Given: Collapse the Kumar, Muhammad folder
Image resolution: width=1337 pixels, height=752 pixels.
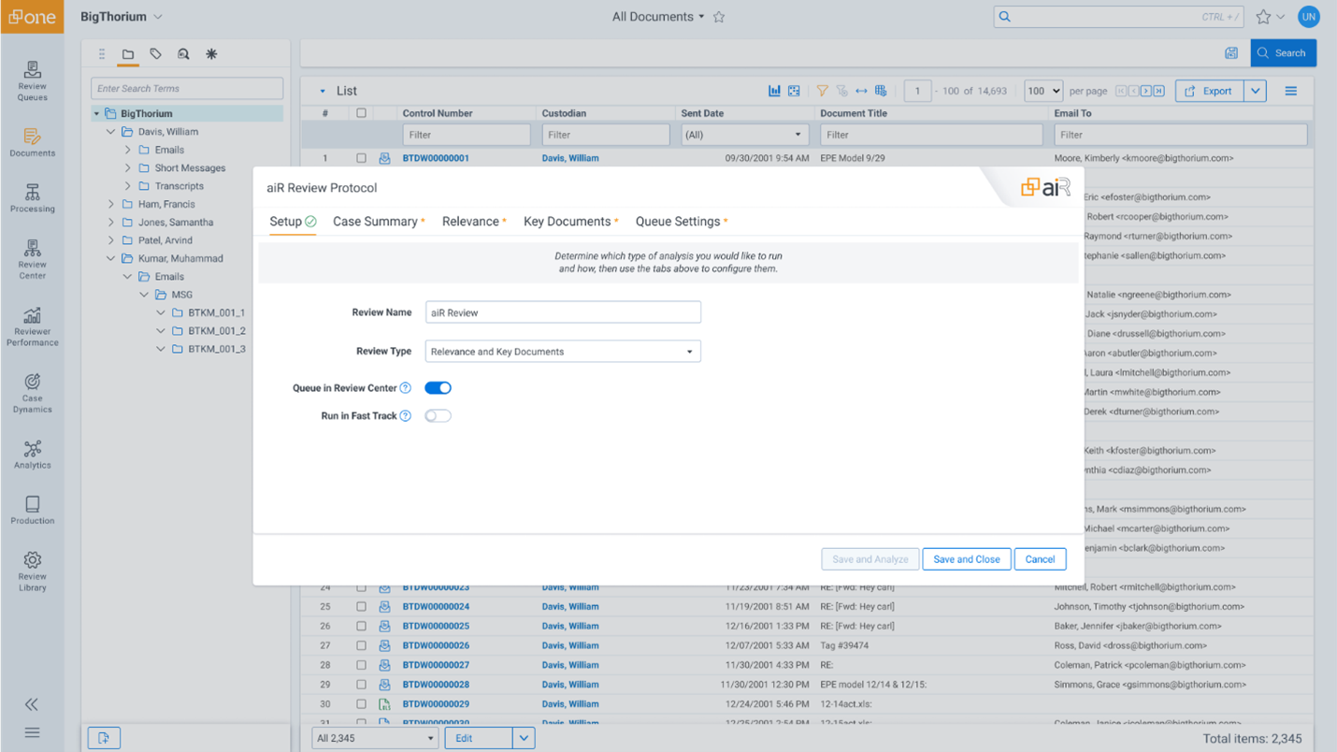Looking at the screenshot, I should tap(110, 258).
